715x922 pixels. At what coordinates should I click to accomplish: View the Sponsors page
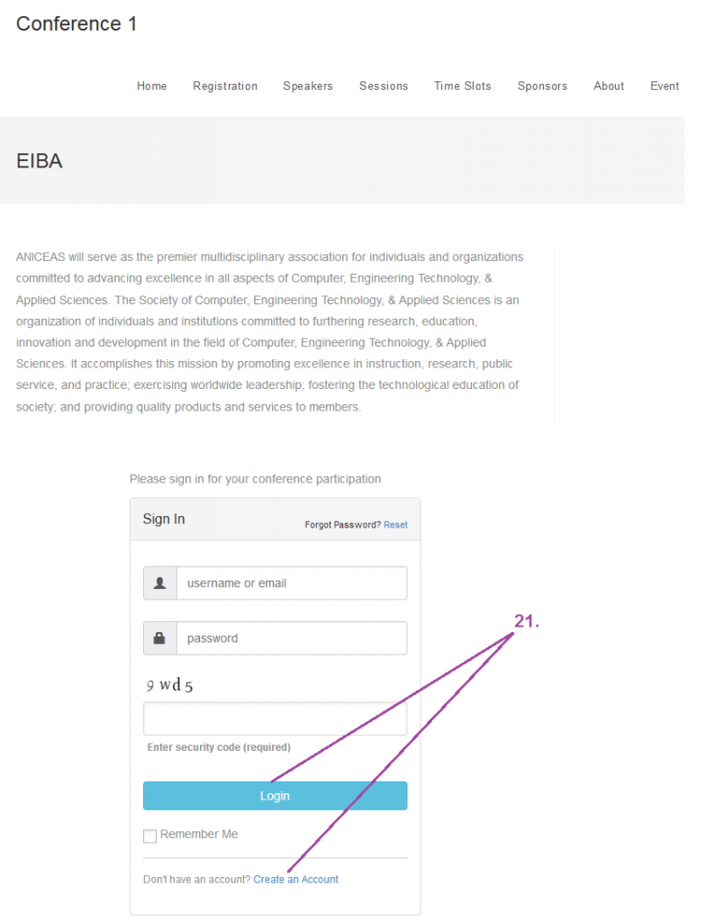coord(542,86)
